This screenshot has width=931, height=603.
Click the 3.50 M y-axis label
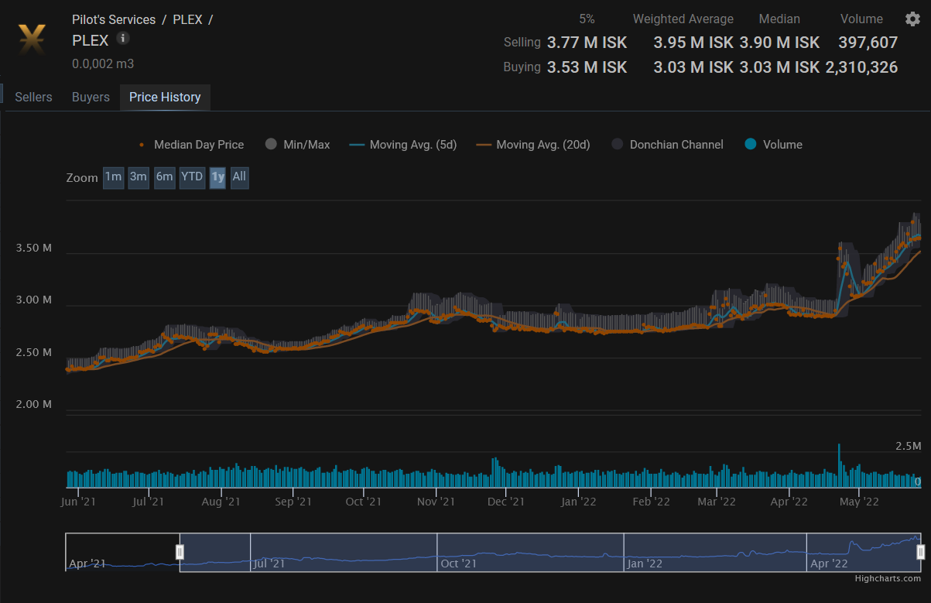(x=34, y=248)
